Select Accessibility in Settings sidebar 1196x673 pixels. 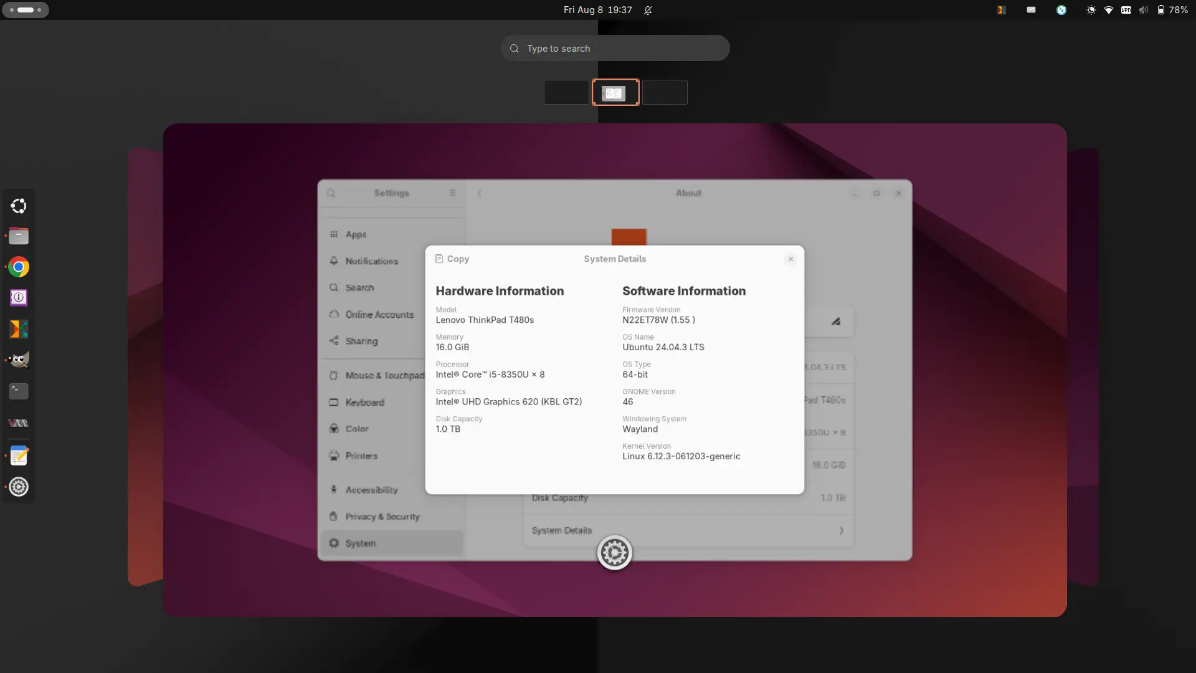tap(392, 490)
